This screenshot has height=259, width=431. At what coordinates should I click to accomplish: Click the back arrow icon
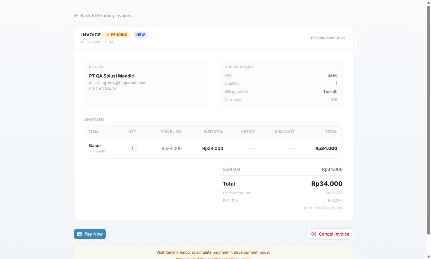(x=76, y=16)
